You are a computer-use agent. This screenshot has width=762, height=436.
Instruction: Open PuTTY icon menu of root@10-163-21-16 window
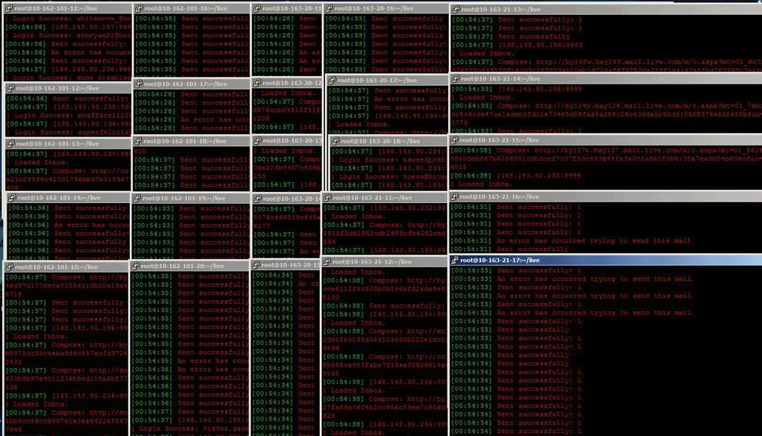pos(454,196)
